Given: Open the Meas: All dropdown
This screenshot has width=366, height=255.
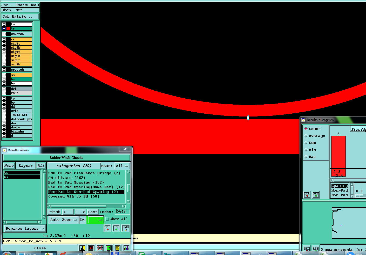Looking at the screenshot, I should tap(122, 166).
